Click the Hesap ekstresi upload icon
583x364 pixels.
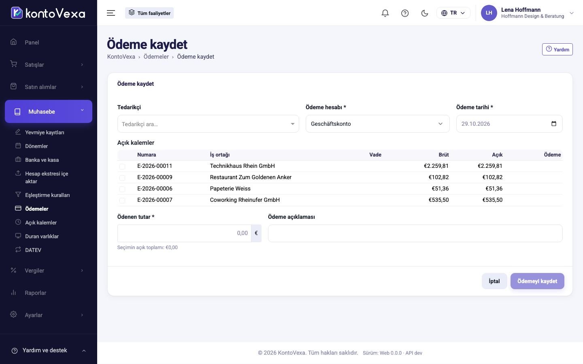point(18,173)
